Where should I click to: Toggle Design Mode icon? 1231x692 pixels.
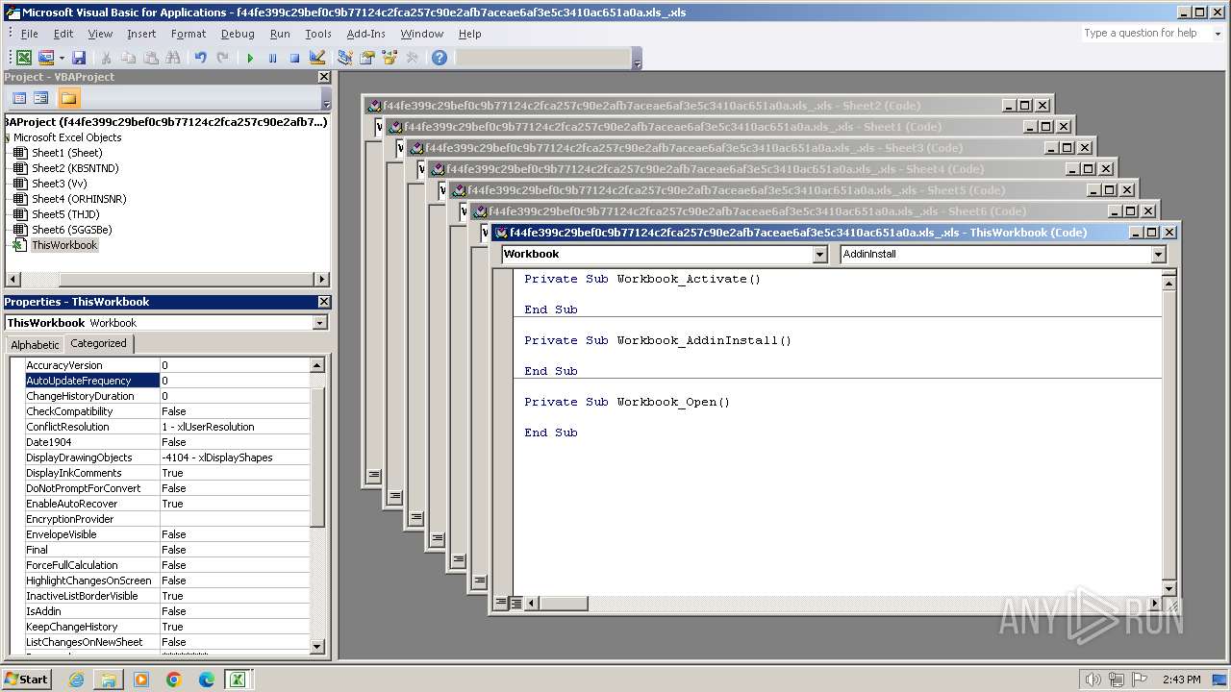(317, 58)
